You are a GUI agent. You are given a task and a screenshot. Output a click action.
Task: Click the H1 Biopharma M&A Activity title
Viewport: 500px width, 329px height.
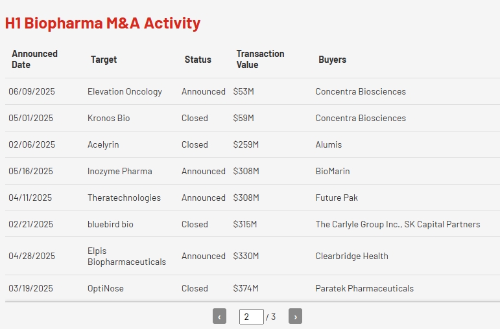102,23
